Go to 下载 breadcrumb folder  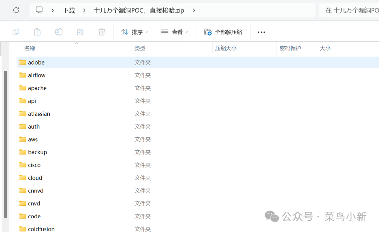[x=69, y=11]
